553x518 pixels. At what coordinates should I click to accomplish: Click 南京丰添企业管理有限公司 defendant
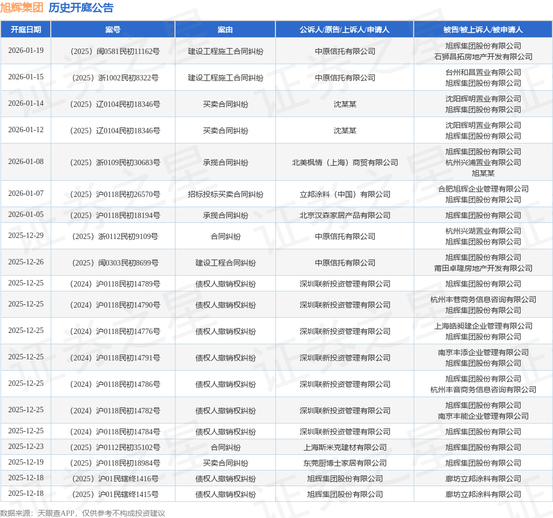coord(483,353)
